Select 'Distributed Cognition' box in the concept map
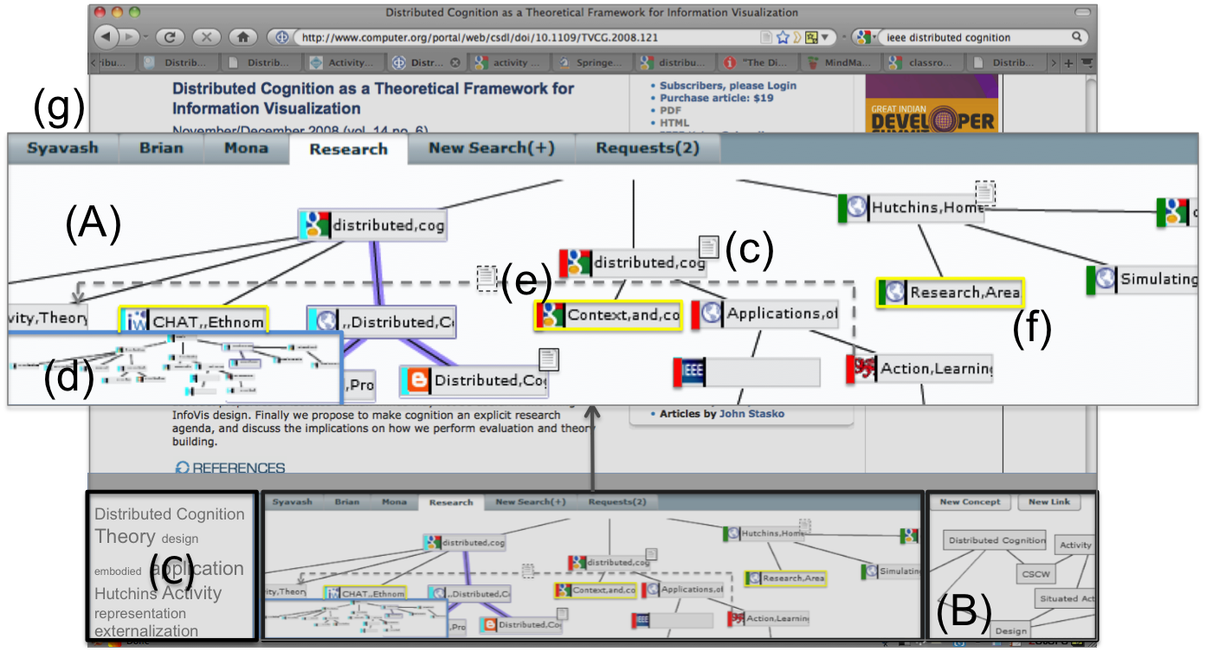The image size is (1206, 652). coord(996,540)
